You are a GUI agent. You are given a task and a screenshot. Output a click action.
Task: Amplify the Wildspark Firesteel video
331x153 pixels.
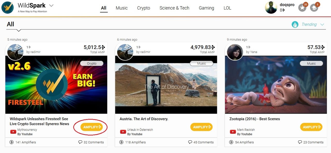(92, 127)
